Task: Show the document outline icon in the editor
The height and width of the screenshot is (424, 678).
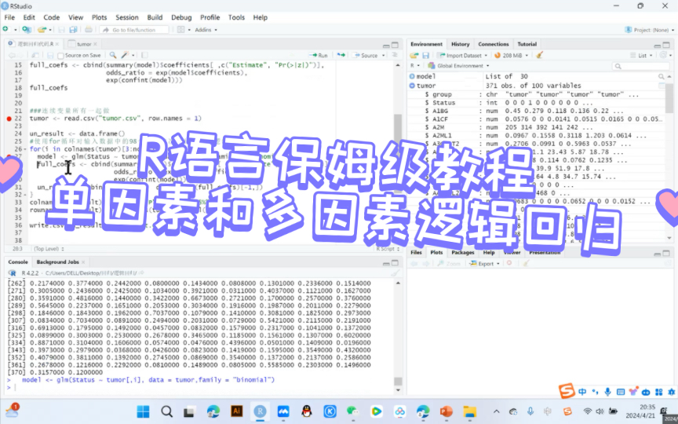Action: tap(395, 55)
